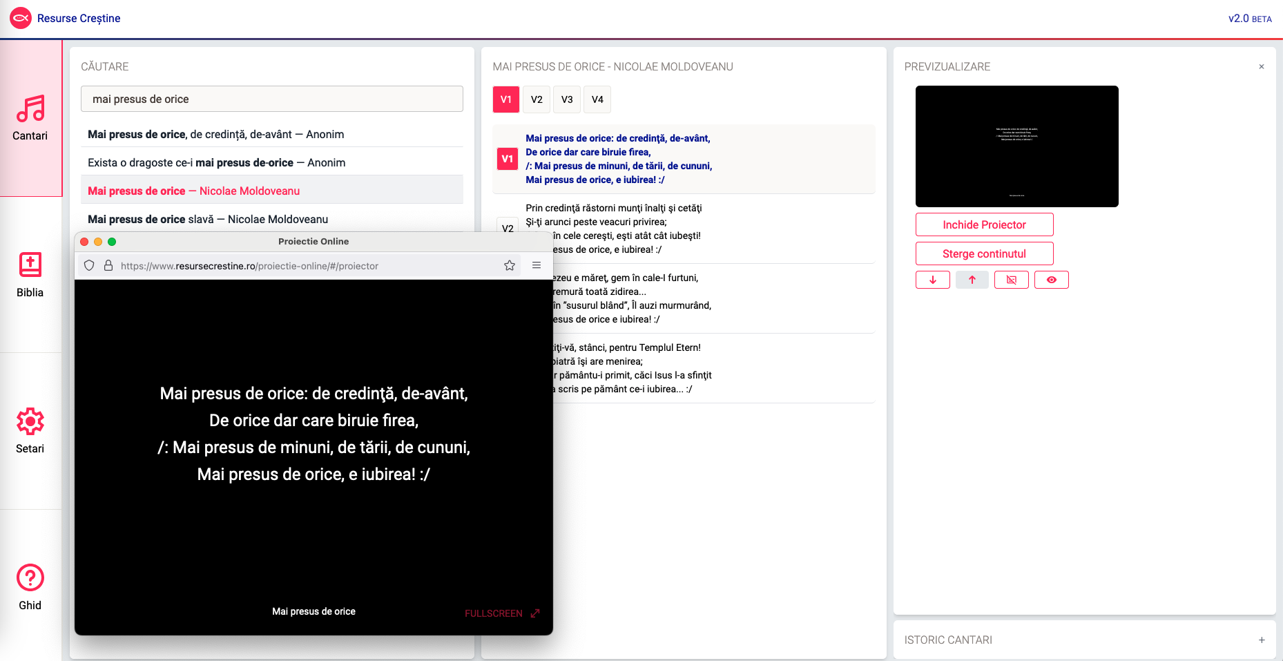
Task: Open the Biblia section in sidebar
Action: (30, 275)
